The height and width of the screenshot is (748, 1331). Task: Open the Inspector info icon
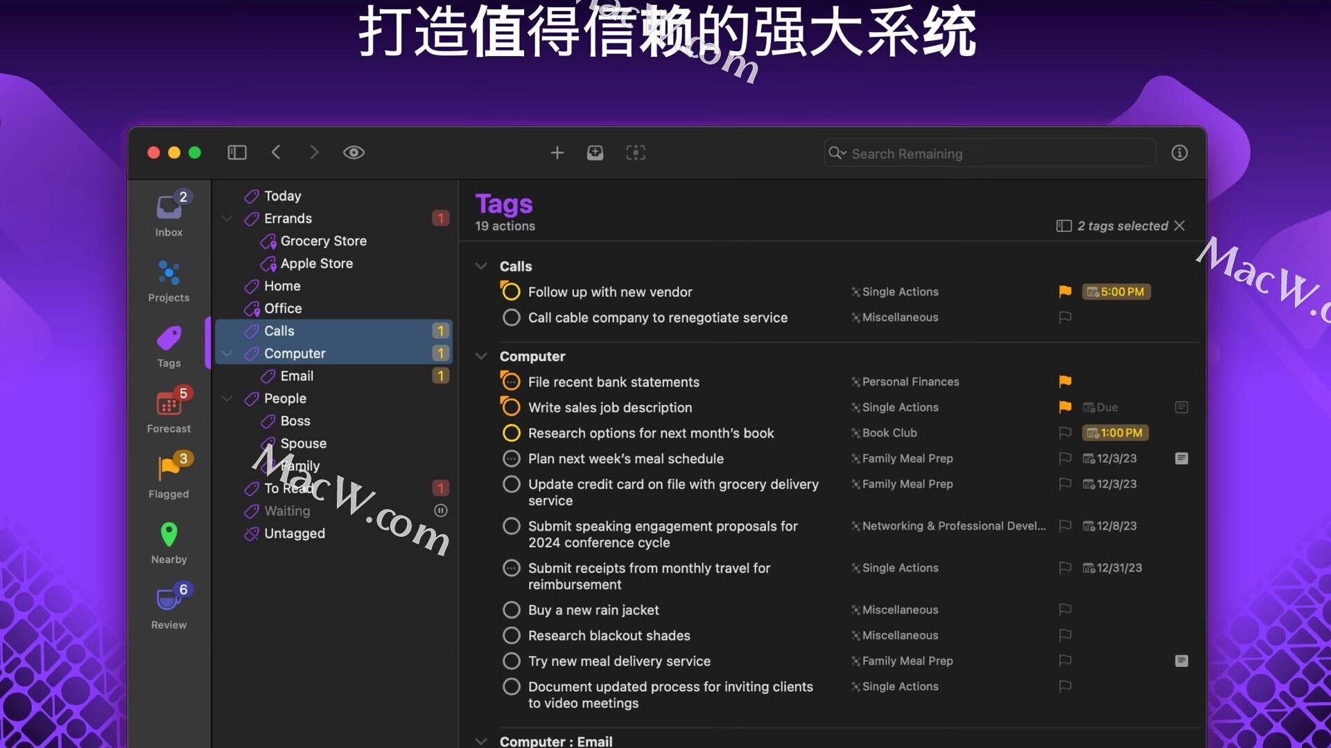1179,153
